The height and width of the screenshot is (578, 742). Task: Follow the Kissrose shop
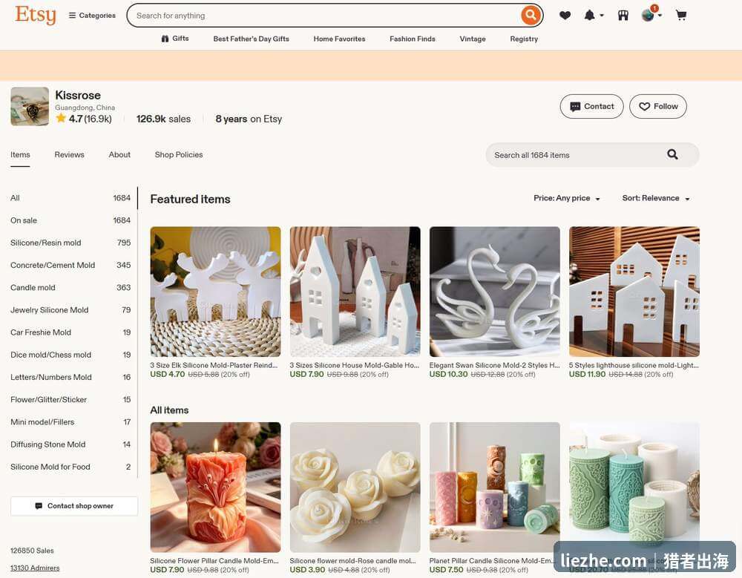click(x=657, y=107)
